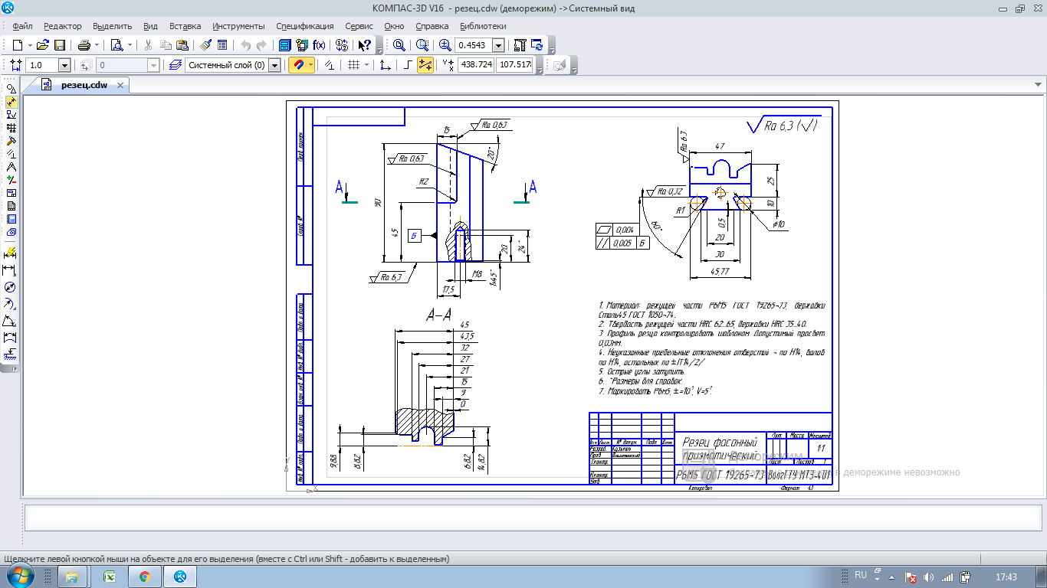Switch to the резец.cdw document tab
Viewport: 1047px width, 588px height.
click(x=84, y=85)
